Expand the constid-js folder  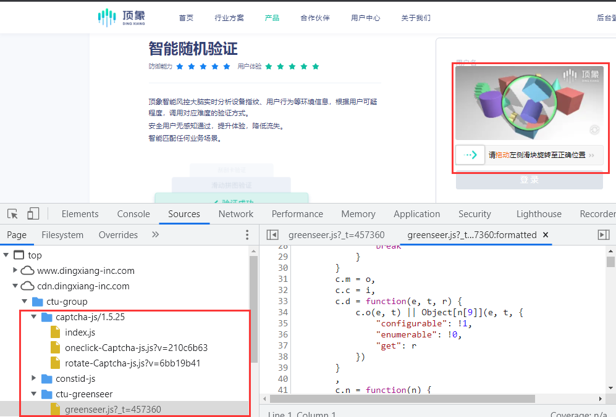pos(34,379)
